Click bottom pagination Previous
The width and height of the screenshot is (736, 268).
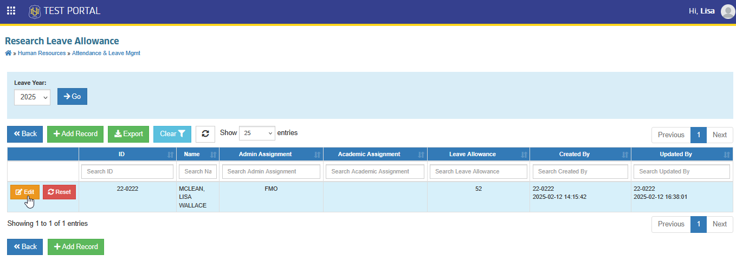coord(671,224)
